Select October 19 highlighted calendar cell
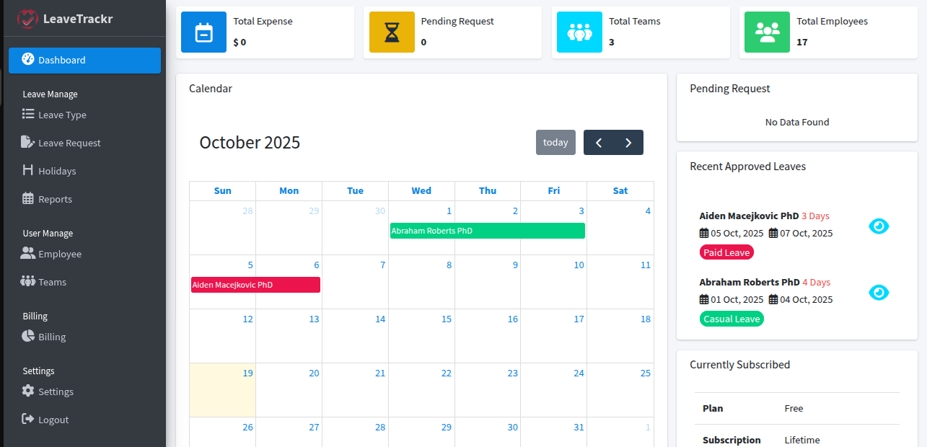The width and height of the screenshot is (927, 447). (x=222, y=393)
